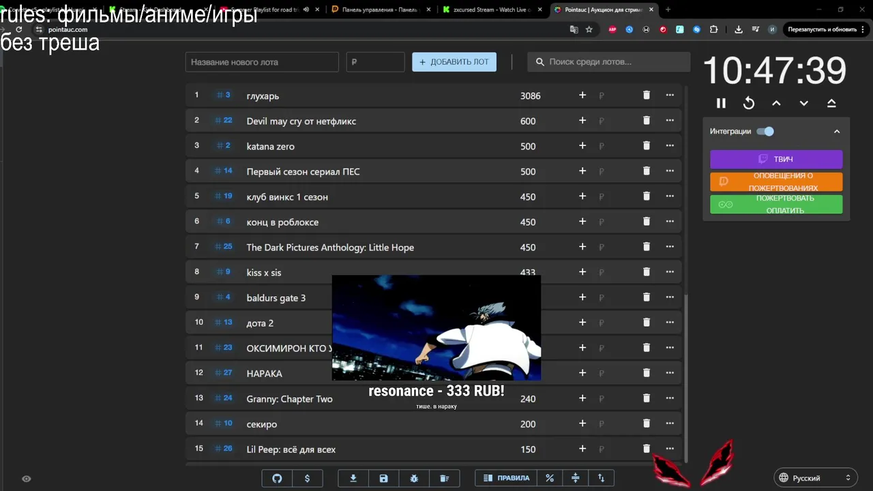The height and width of the screenshot is (491, 873).
Task: Click the percent icon in bottom toolbar
Action: point(550,478)
